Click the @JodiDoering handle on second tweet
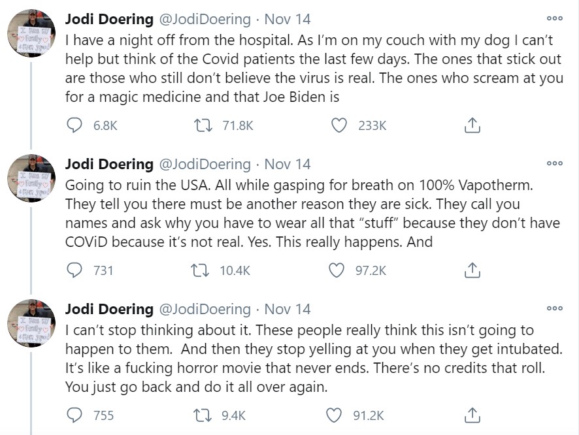This screenshot has width=579, height=435. click(x=205, y=164)
